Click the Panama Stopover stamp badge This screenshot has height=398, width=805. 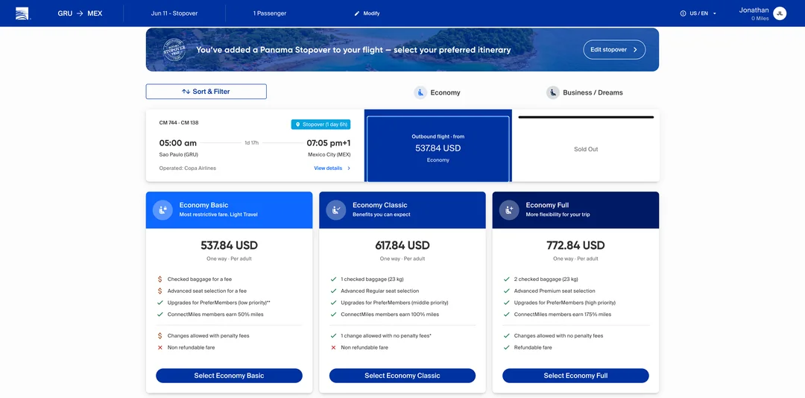click(173, 49)
